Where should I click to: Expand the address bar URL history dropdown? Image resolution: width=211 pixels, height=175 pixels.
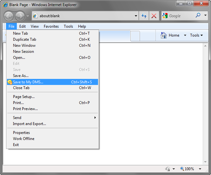coord(136,16)
